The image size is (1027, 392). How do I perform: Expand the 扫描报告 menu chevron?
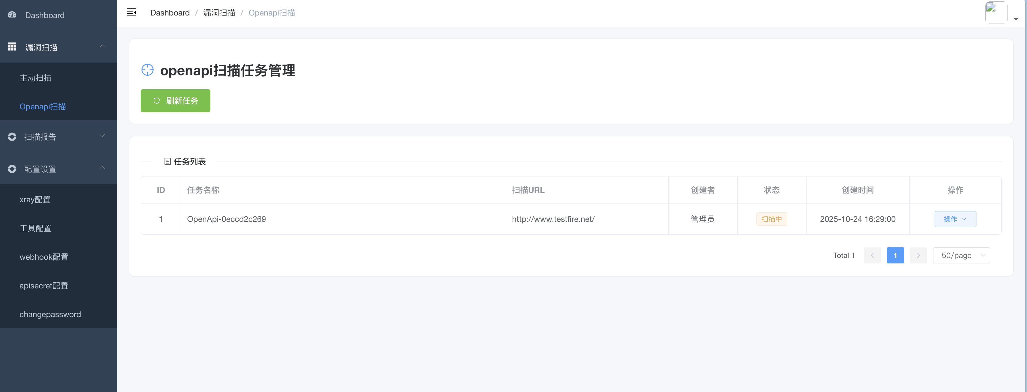coord(102,136)
